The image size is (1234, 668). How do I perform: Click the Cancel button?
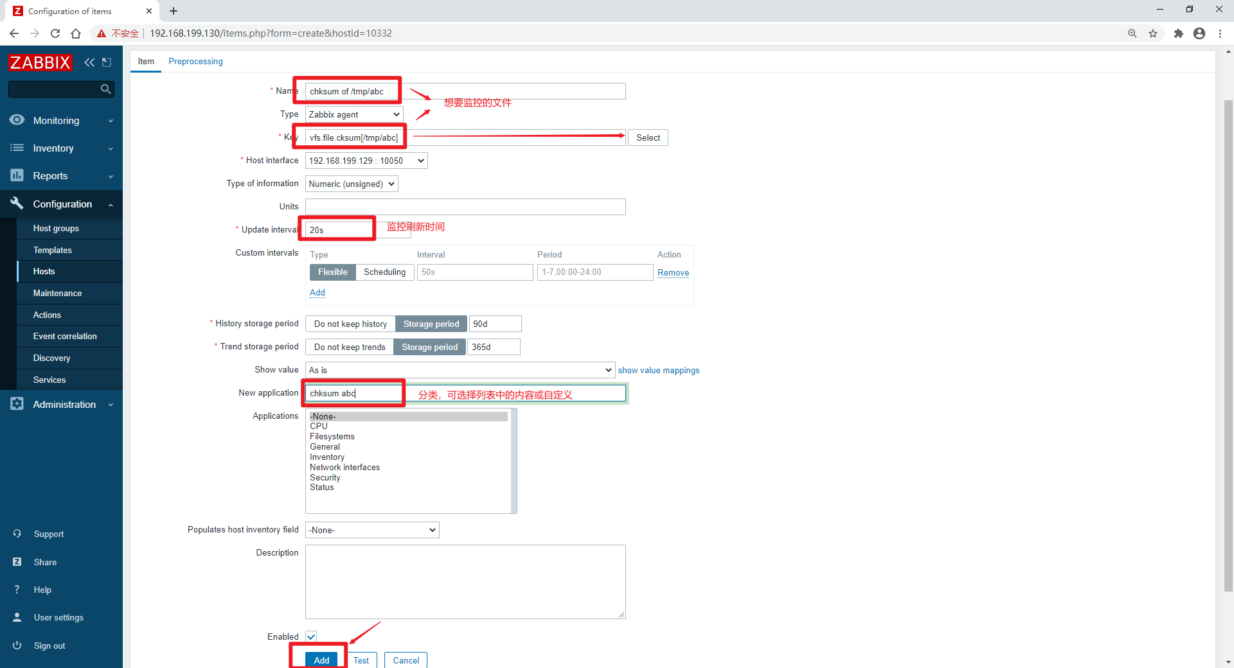(x=406, y=660)
